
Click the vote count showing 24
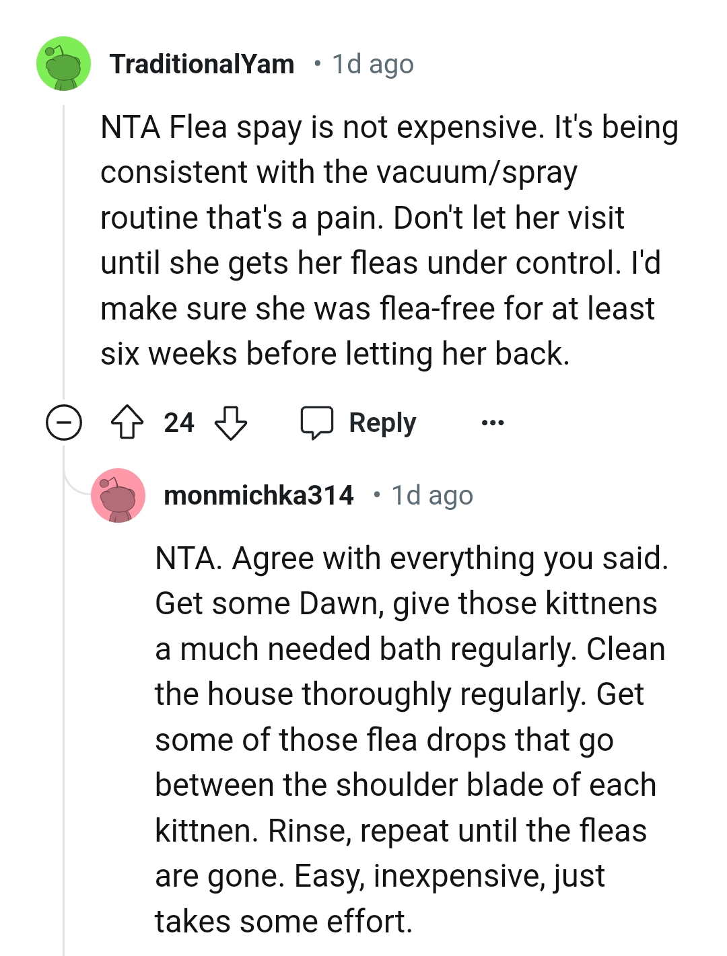pos(178,422)
